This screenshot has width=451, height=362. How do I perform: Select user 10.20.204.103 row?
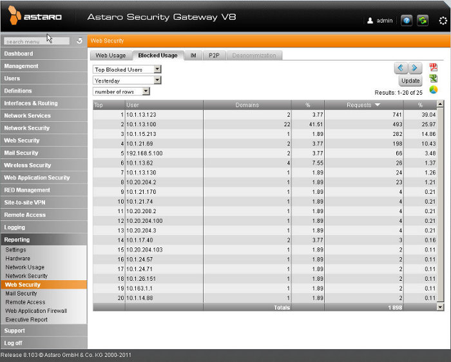(x=265, y=249)
